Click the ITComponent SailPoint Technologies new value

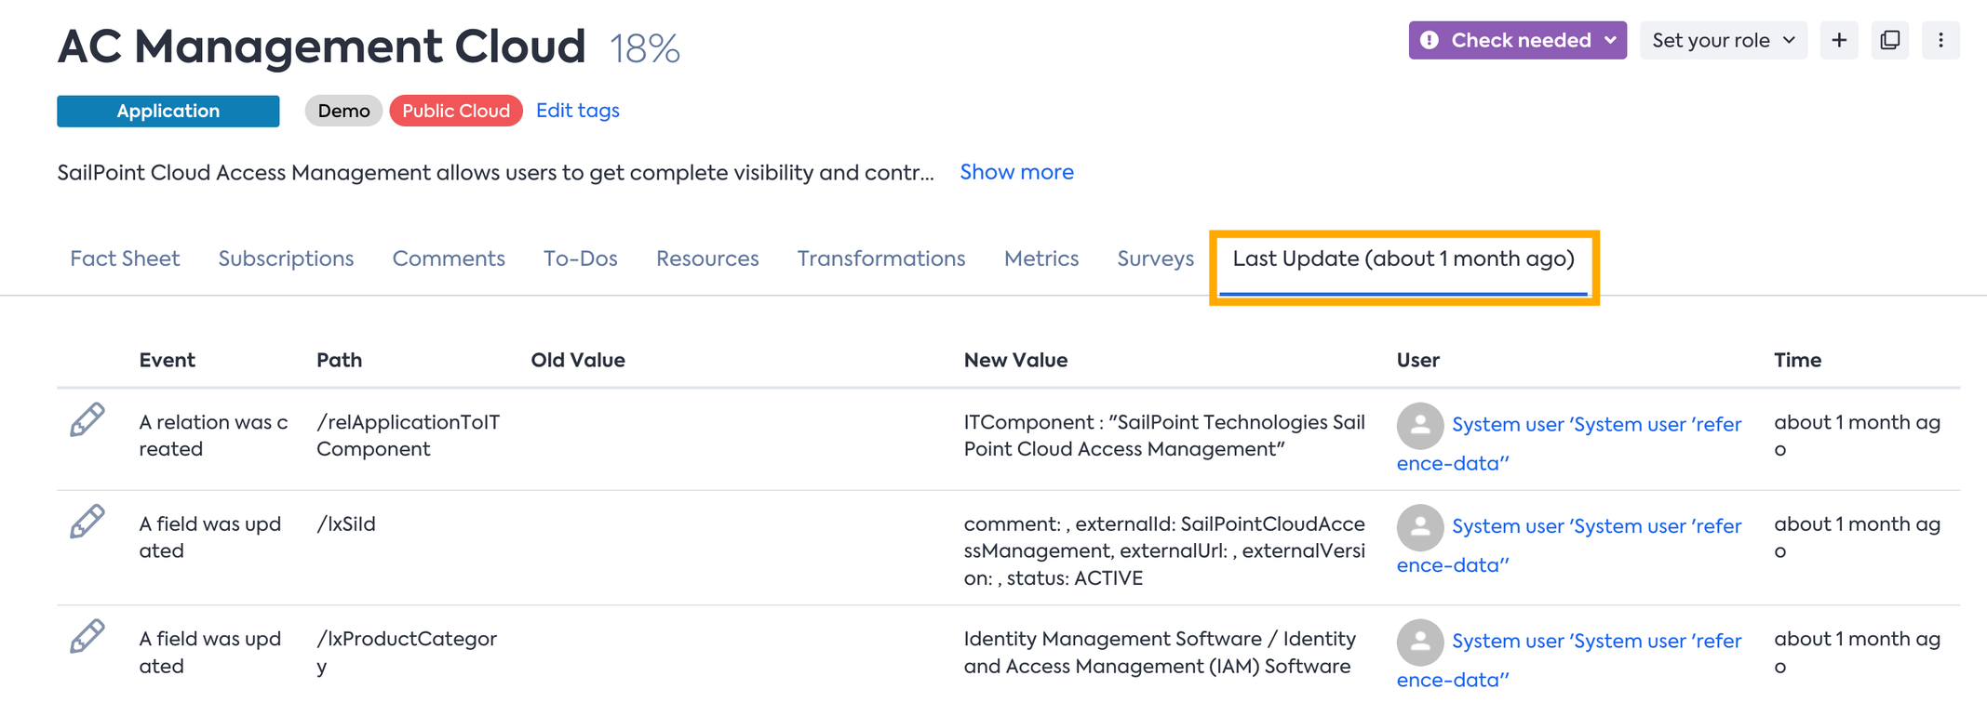point(1164,435)
